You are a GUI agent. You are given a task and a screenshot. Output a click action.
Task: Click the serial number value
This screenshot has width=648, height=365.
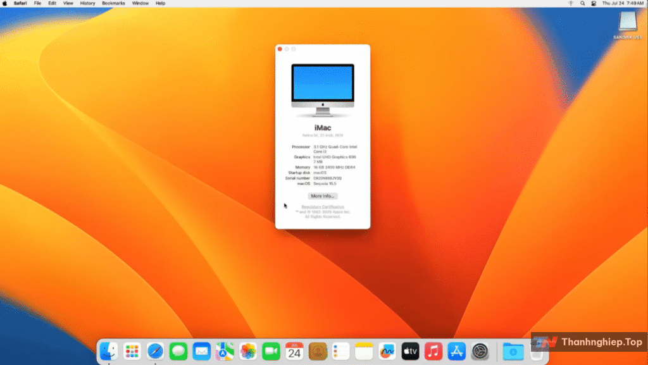327,178
